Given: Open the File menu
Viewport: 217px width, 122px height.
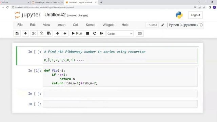Looking at the screenshot, I should 20,25.
